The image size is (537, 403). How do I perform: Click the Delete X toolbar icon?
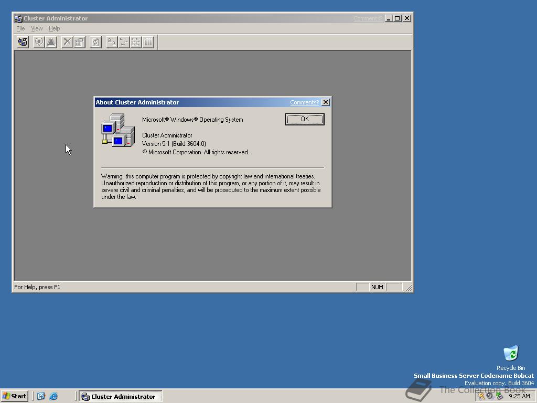tap(67, 42)
